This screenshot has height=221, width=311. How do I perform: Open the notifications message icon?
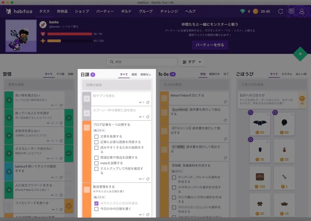(291, 11)
